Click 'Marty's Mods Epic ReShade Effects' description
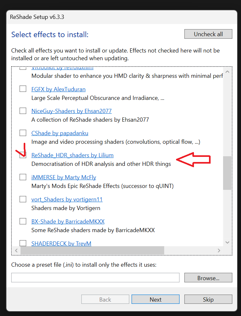Viewport: 241px width, 316px height. click(102, 186)
